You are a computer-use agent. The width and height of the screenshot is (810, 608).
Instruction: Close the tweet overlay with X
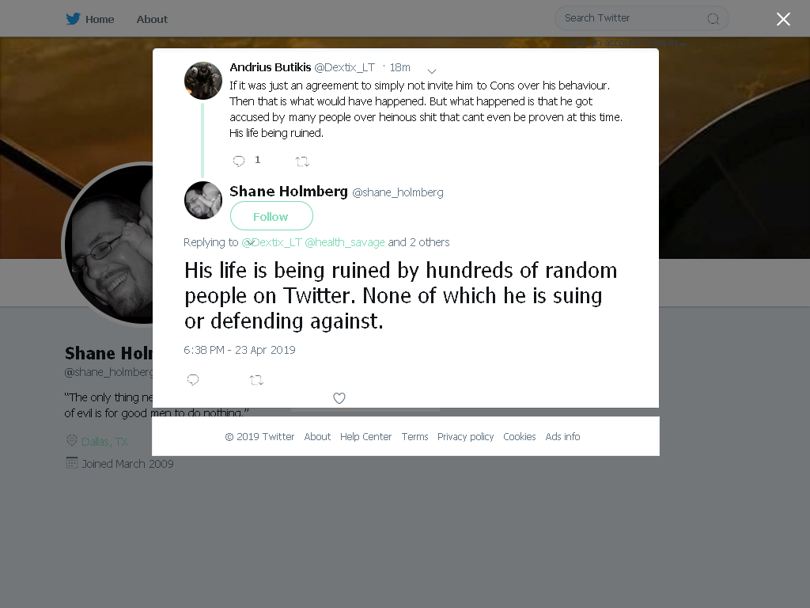tap(783, 19)
